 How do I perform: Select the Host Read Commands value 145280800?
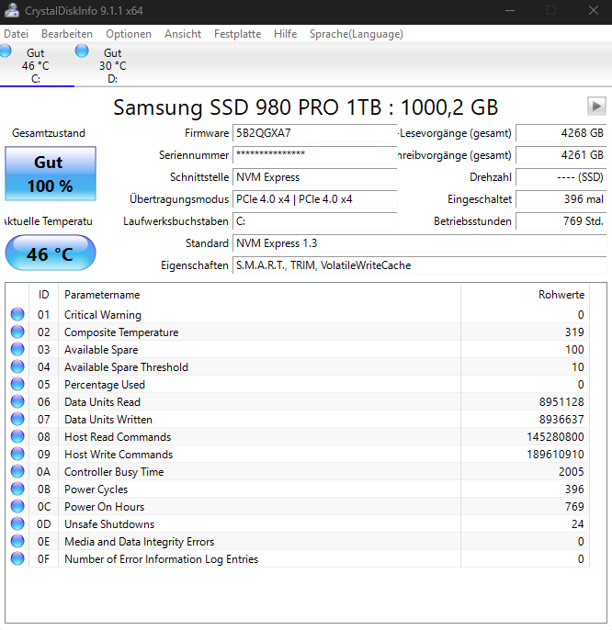[555, 437]
